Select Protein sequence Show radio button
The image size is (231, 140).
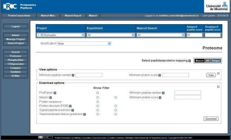pyautogui.click(x=98, y=102)
